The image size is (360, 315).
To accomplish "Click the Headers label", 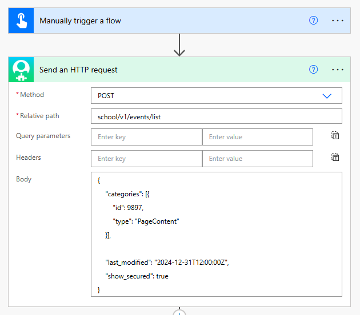I will [x=29, y=157].
